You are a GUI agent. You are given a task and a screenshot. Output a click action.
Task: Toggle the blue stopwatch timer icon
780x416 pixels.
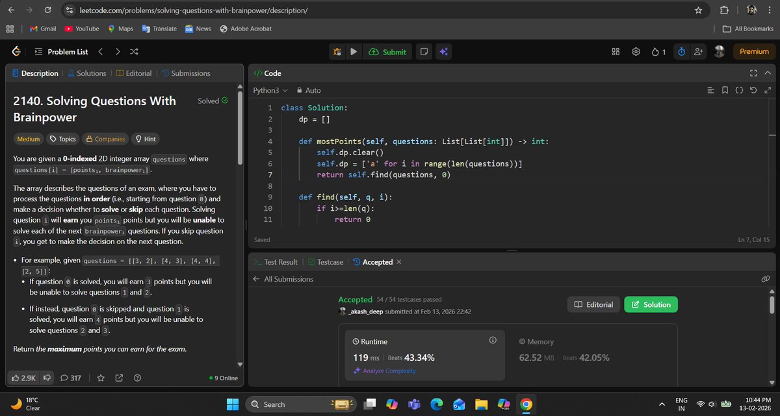click(x=681, y=52)
